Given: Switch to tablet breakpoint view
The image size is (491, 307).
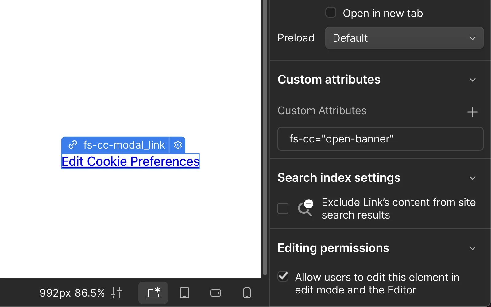Looking at the screenshot, I should (184, 293).
